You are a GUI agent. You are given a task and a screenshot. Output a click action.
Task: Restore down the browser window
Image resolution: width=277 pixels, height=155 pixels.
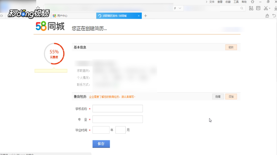pyautogui.click(x=268, y=2)
